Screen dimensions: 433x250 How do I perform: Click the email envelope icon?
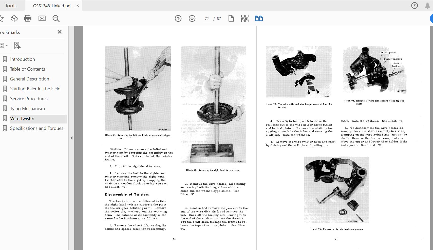(x=42, y=18)
